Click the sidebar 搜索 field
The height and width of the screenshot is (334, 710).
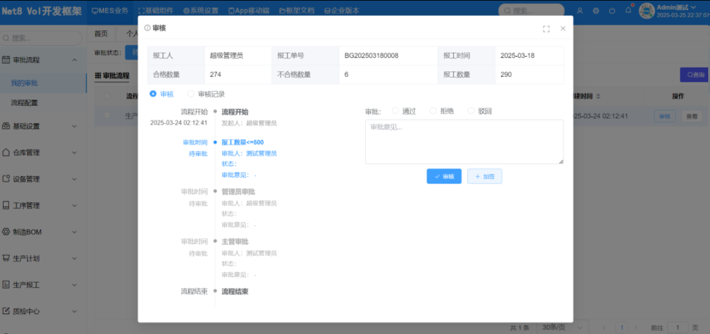tap(41, 38)
